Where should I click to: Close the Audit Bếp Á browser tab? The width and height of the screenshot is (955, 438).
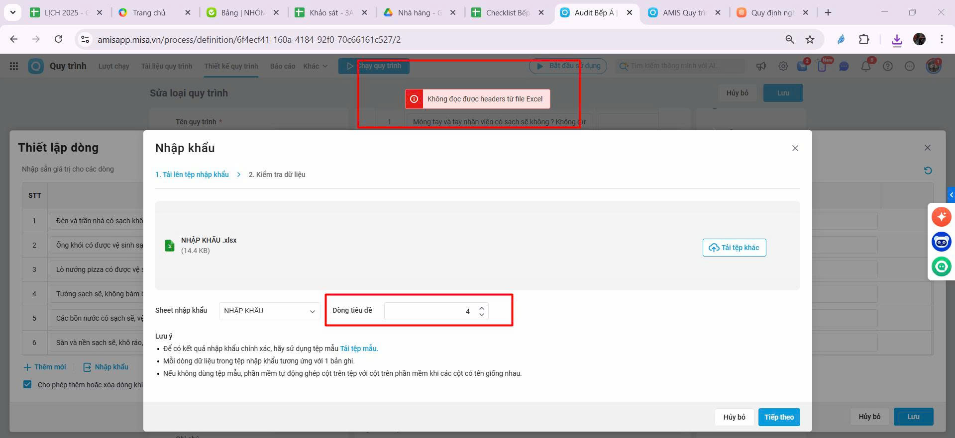click(630, 12)
